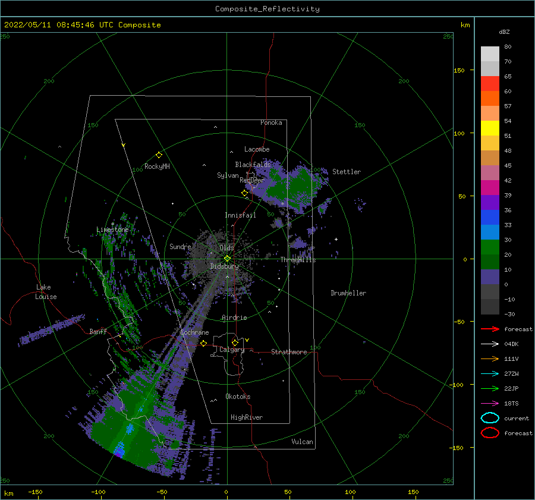Click the dark green 20-10 dBZ swatch
Image resolution: width=535 pixels, height=500 pixels.
tap(490, 262)
